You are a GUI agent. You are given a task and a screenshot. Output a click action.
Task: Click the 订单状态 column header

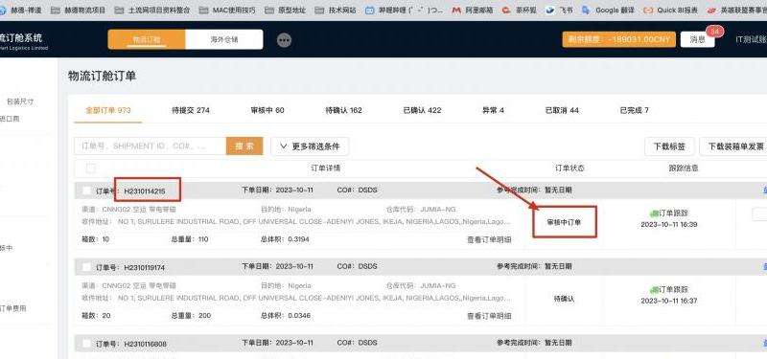[569, 168]
